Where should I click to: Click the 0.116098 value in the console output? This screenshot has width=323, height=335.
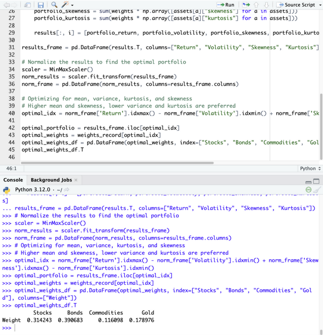coord(111,320)
